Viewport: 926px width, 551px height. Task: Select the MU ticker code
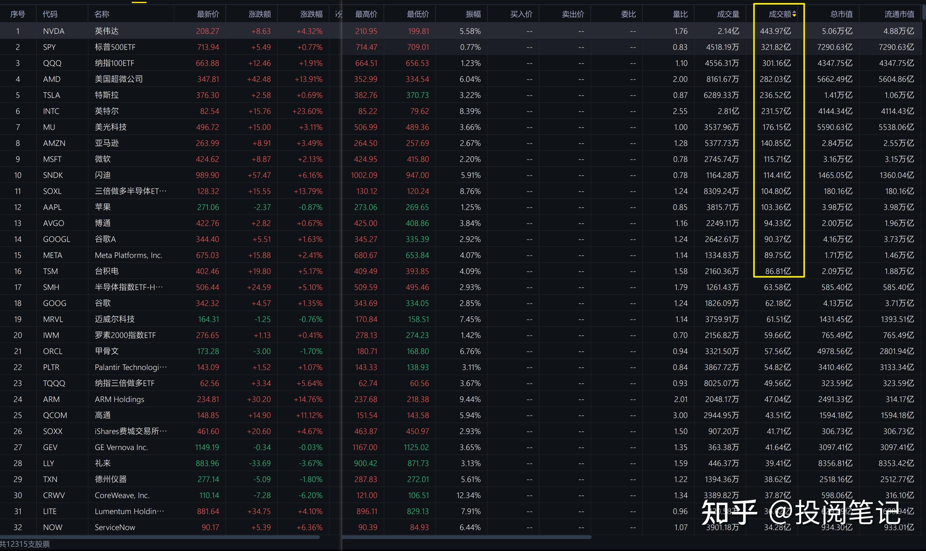[49, 127]
